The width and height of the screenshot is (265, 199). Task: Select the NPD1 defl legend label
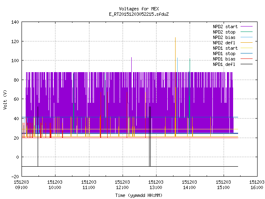(x=224, y=64)
